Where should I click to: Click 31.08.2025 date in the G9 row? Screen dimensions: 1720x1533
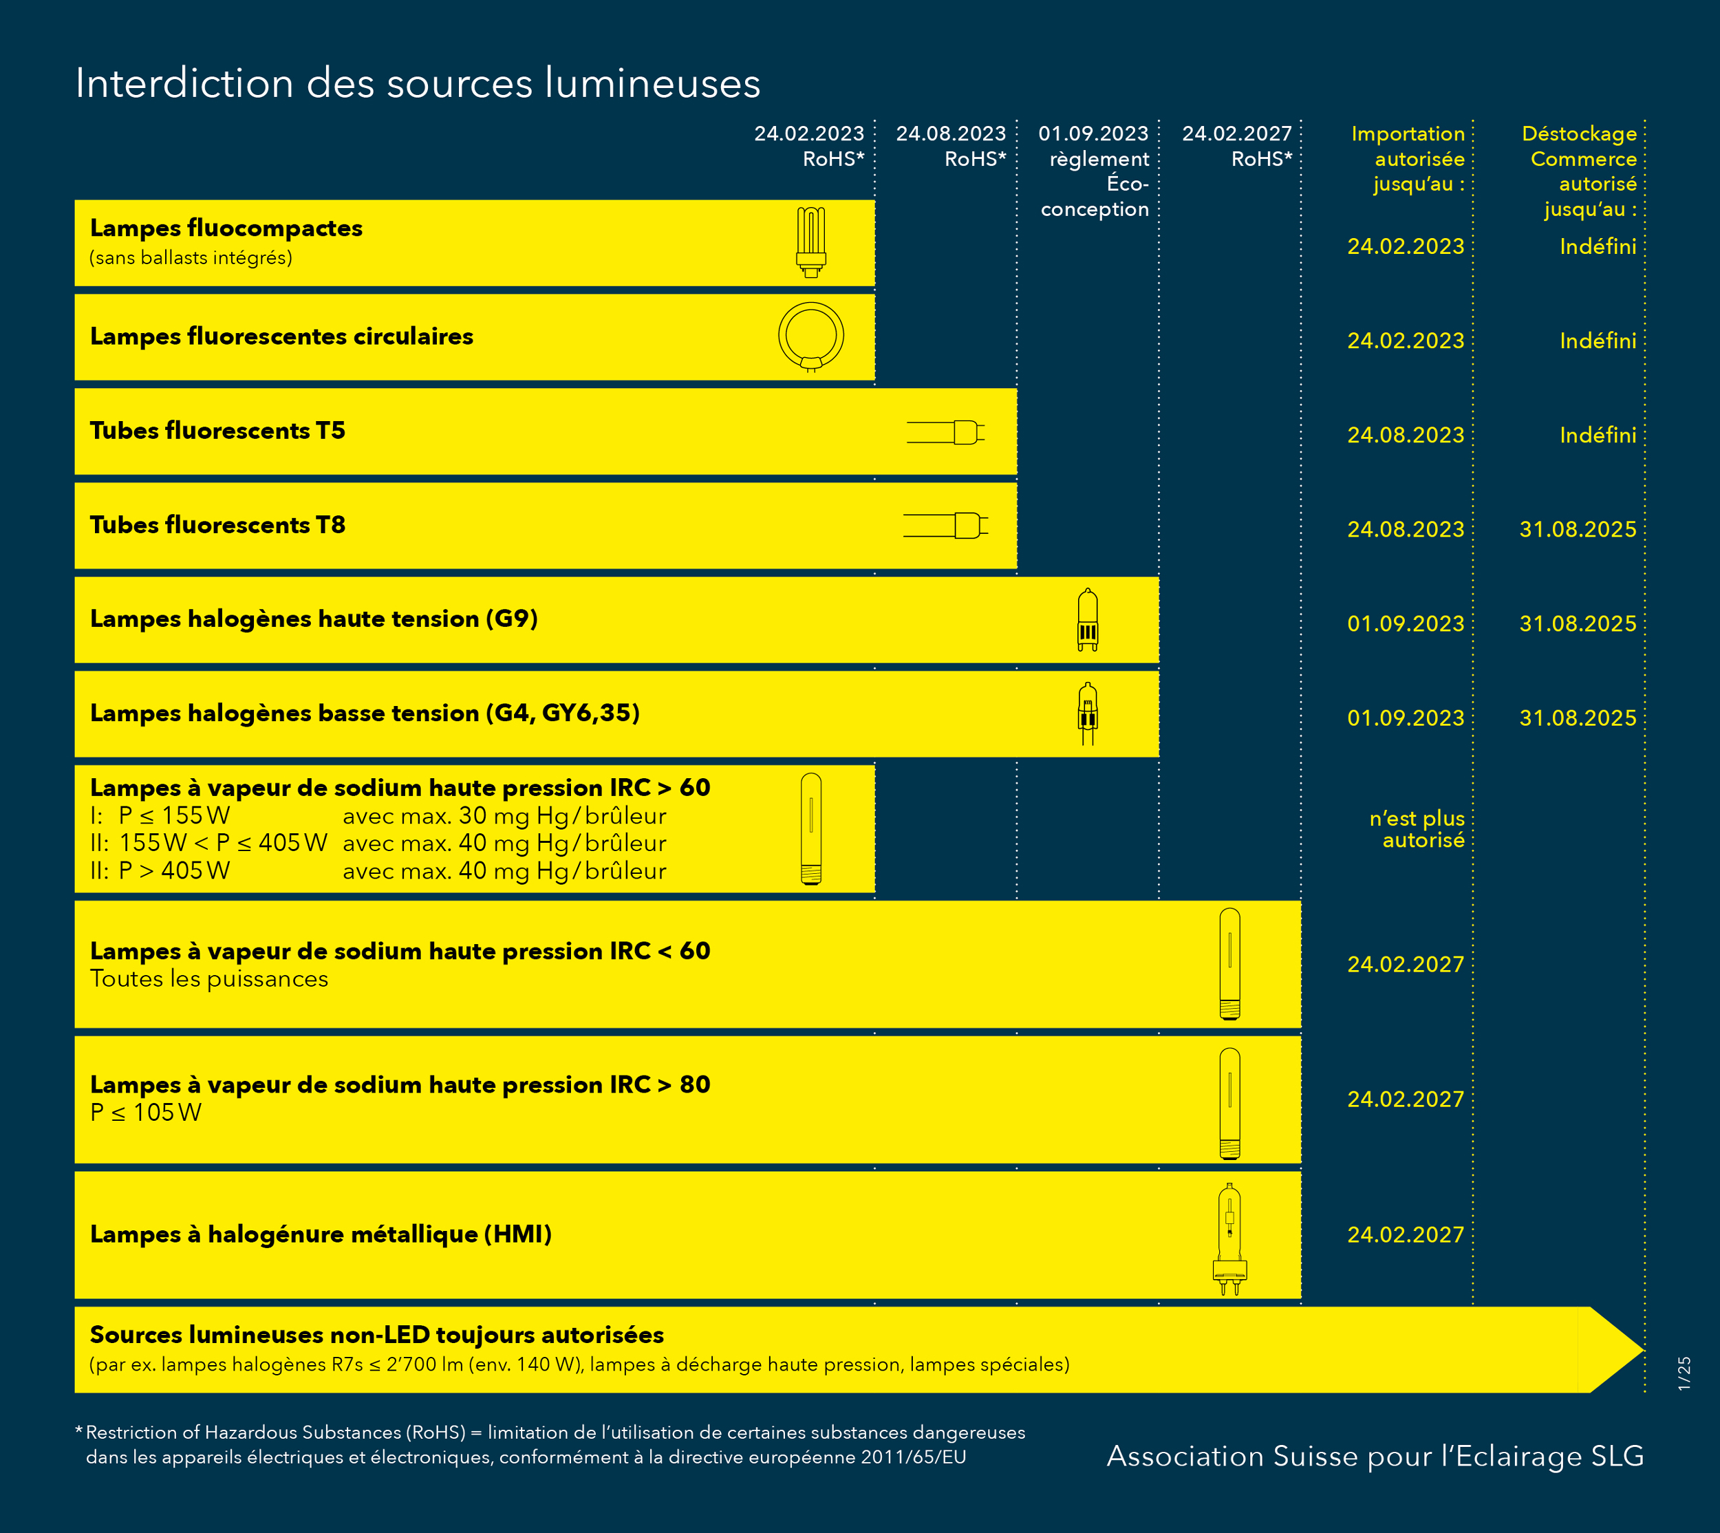1577,623
